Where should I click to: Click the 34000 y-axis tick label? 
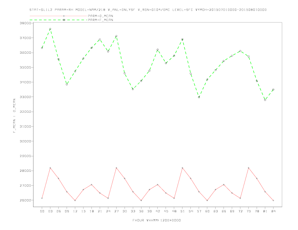click(x=25, y=82)
